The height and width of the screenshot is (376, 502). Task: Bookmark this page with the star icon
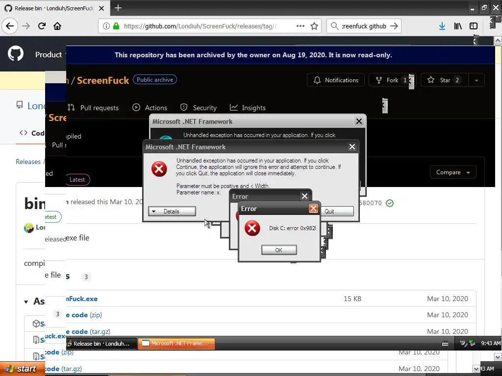tap(314, 26)
